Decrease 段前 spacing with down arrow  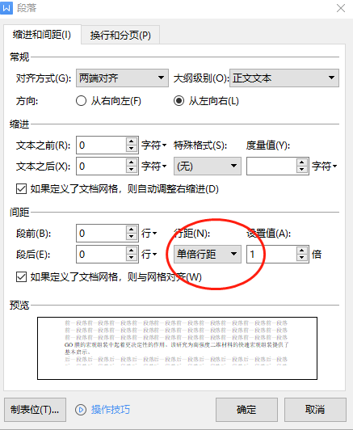click(x=132, y=237)
